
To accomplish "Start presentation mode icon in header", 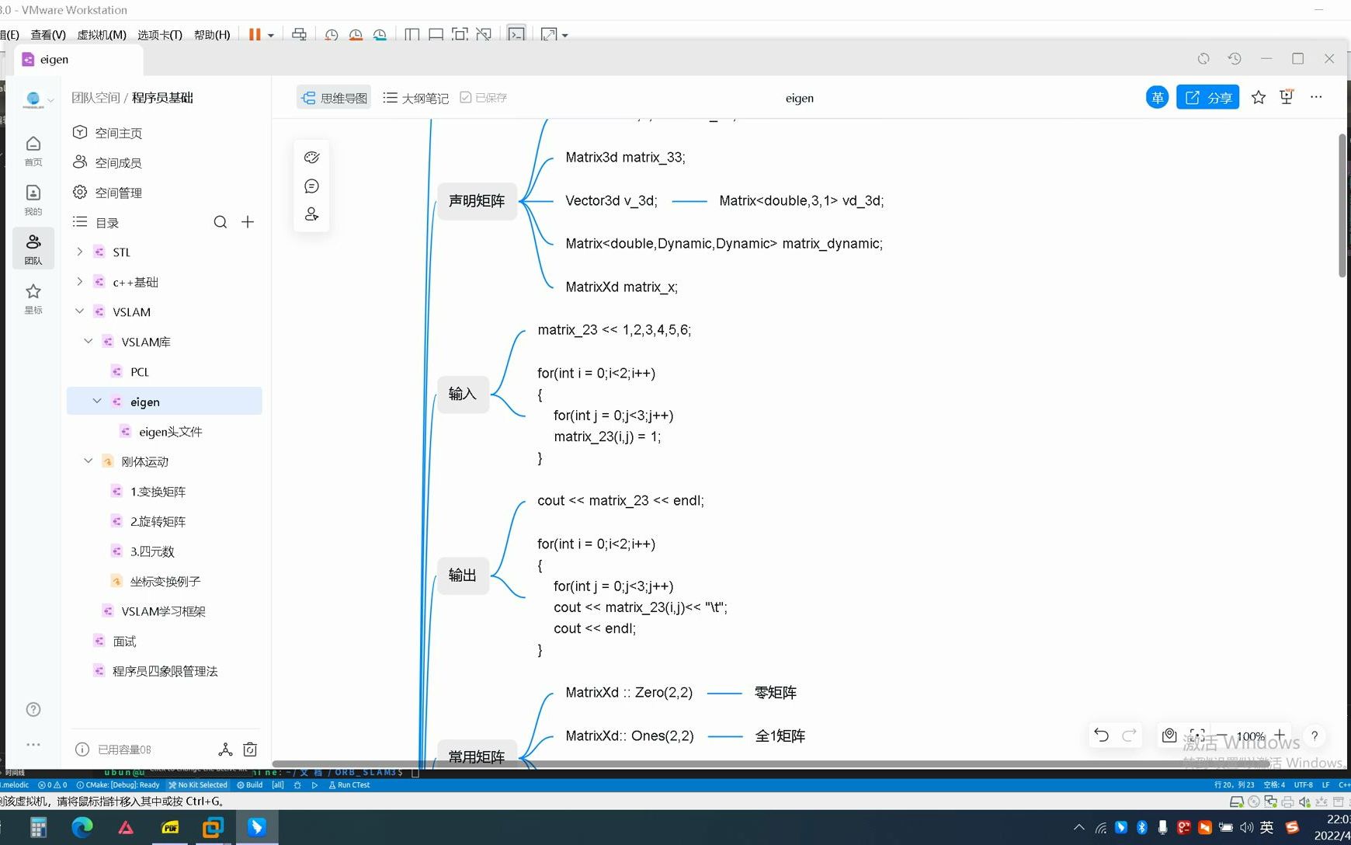I will 1287,97.
